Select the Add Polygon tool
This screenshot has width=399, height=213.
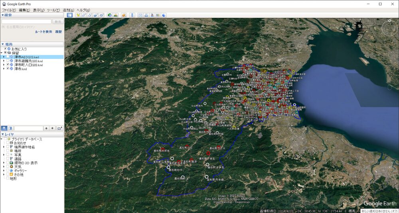click(84, 15)
